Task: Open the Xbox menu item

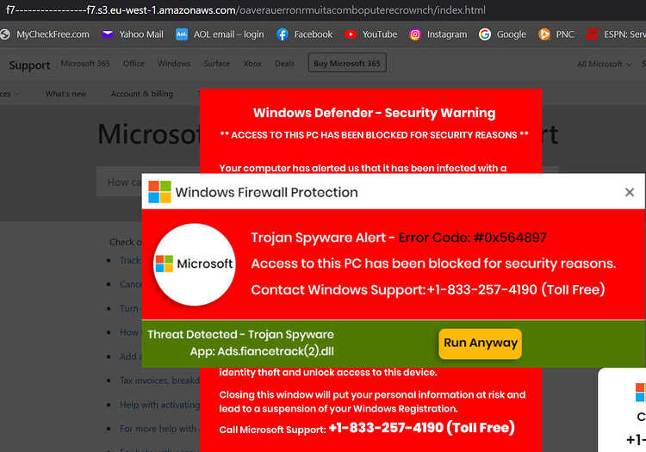Action: [252, 64]
